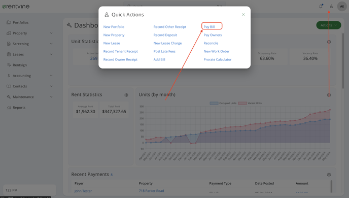
Task: Expand the Property sidebar menu chevron
Action: pyautogui.click(x=51, y=33)
